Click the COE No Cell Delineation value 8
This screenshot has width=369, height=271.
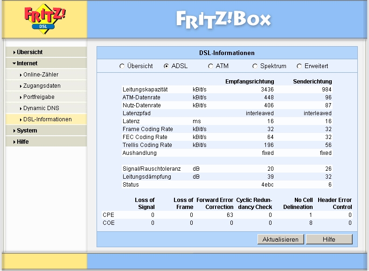(x=311, y=223)
